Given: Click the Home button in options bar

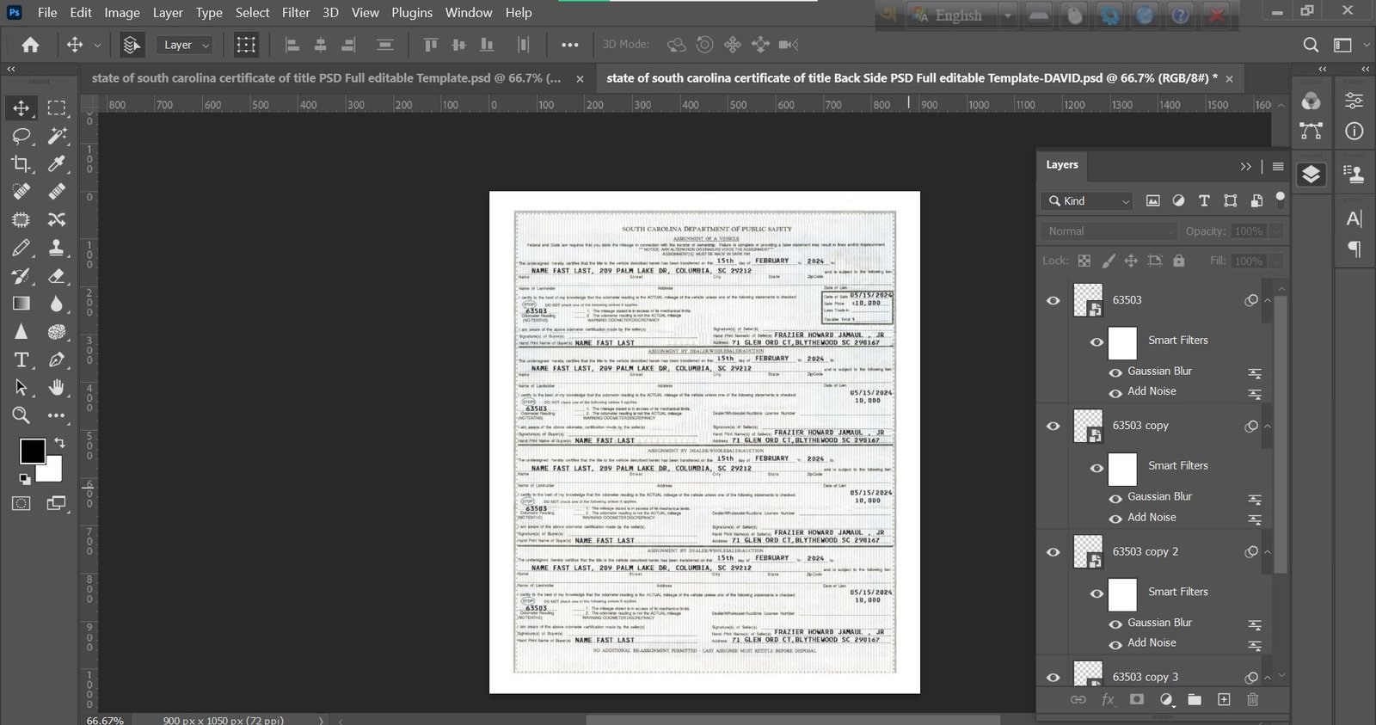Looking at the screenshot, I should point(30,45).
